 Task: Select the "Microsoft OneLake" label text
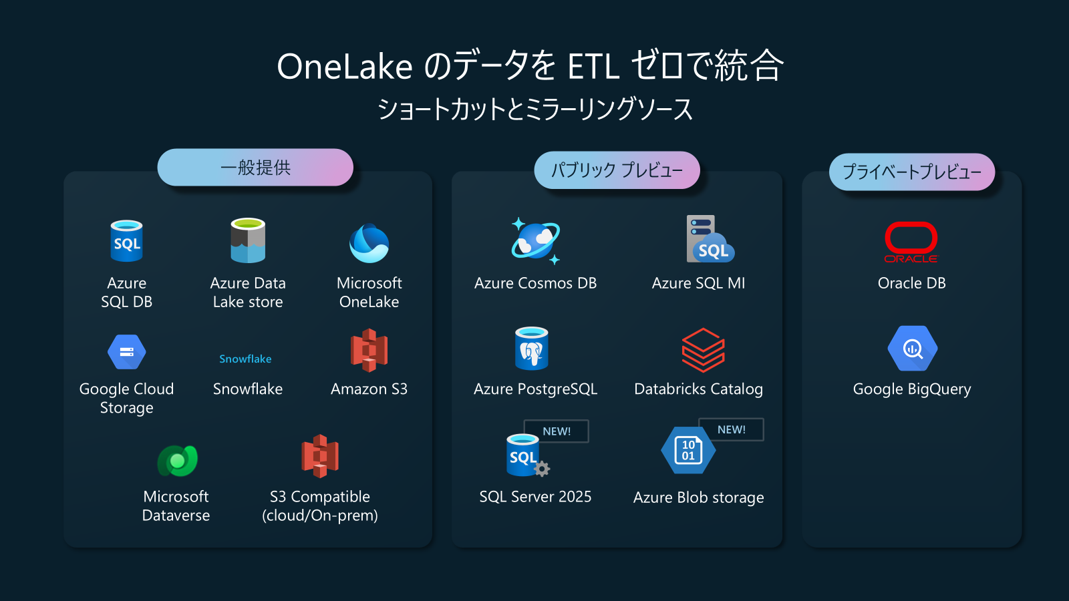[x=369, y=292]
